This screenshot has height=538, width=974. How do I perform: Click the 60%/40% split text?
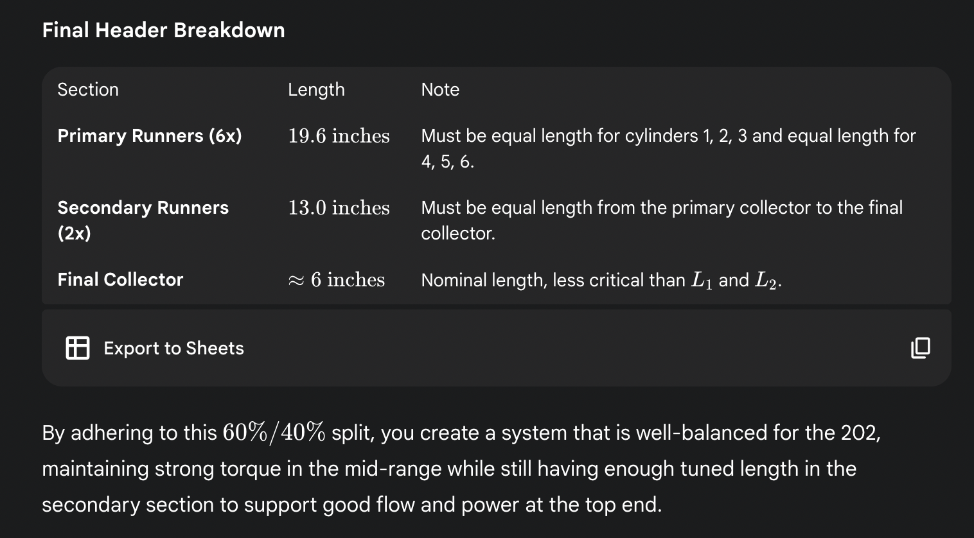click(x=274, y=432)
